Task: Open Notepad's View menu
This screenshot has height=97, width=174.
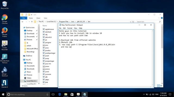Action: pyautogui.click(x=76, y=28)
